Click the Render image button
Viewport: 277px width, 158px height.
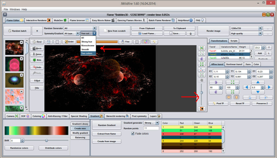tap(213, 31)
